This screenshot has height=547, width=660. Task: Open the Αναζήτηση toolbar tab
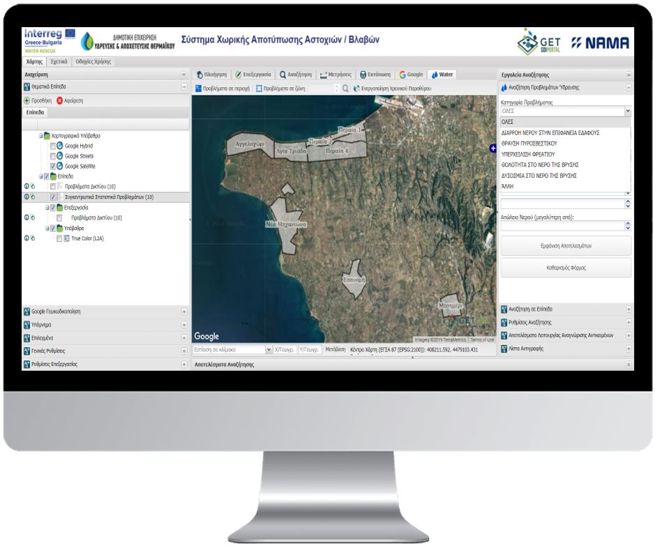296,75
